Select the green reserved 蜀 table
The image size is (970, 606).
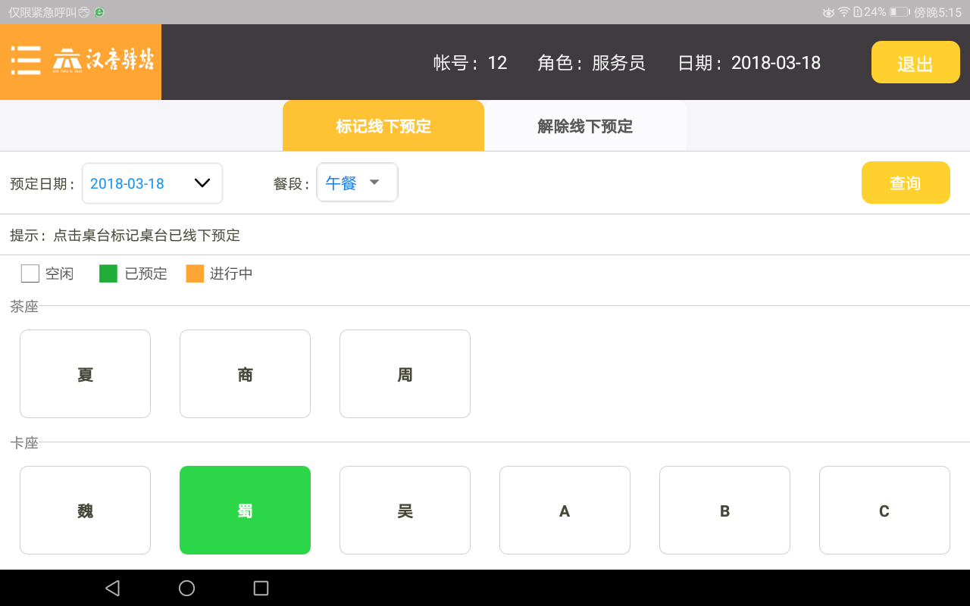pyautogui.click(x=245, y=510)
